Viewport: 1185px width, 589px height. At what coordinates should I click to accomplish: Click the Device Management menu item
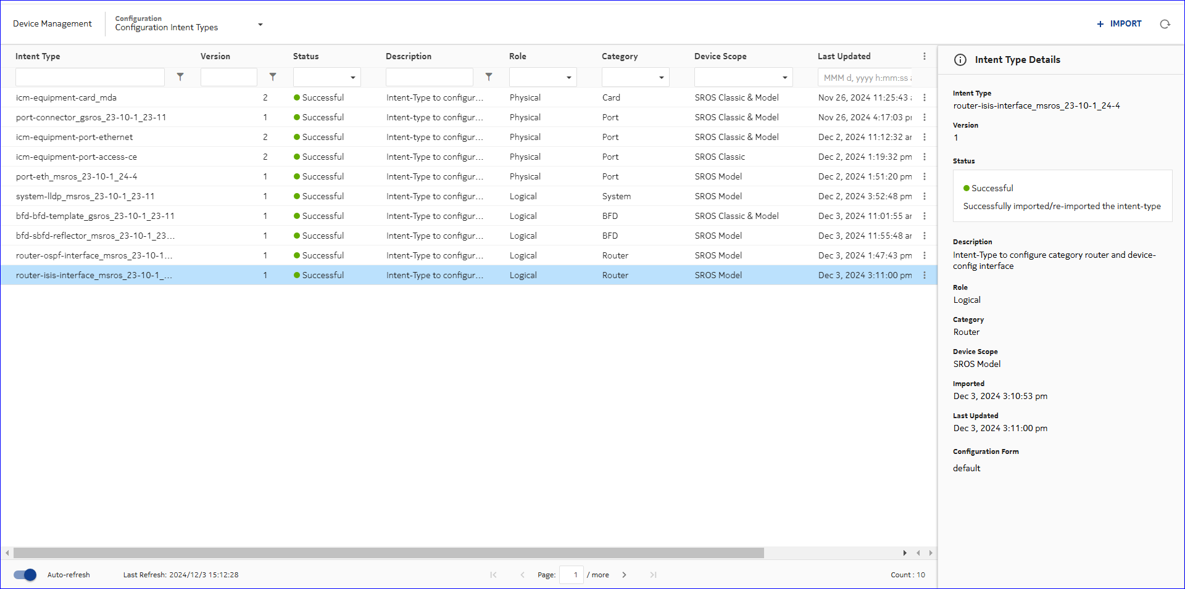52,24
